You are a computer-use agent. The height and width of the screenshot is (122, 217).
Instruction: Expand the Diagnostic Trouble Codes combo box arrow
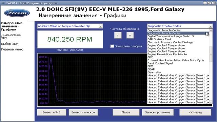(210, 26)
